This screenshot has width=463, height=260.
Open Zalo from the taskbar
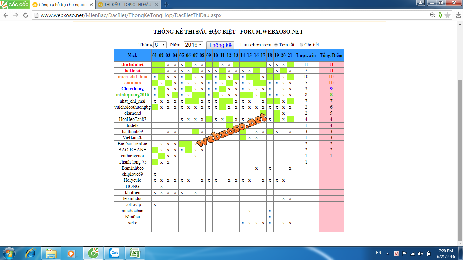114,253
